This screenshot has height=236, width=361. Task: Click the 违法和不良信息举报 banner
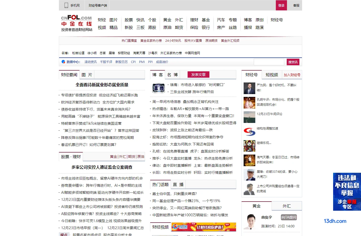(347, 192)
